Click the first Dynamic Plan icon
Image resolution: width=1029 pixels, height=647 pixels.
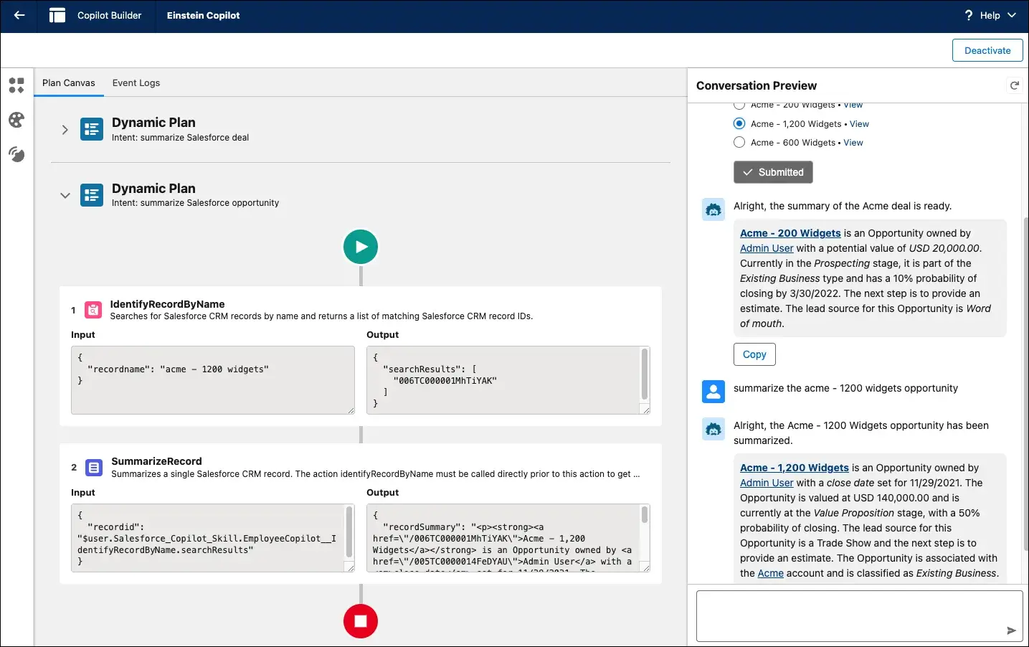pos(92,129)
